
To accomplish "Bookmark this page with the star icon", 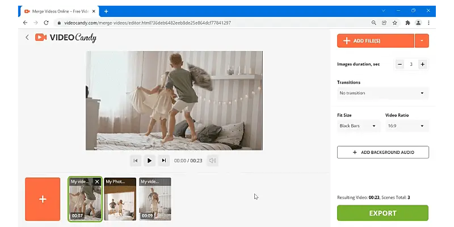I will coord(394,23).
